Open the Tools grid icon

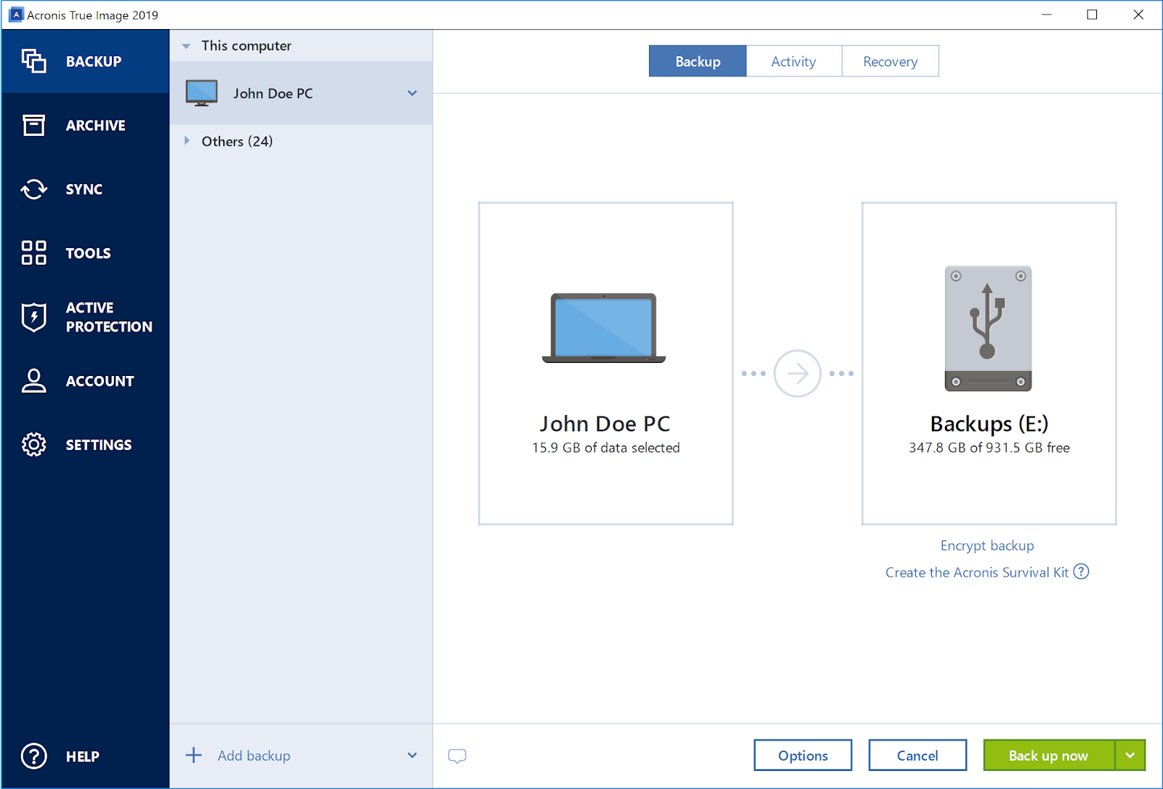click(33, 253)
